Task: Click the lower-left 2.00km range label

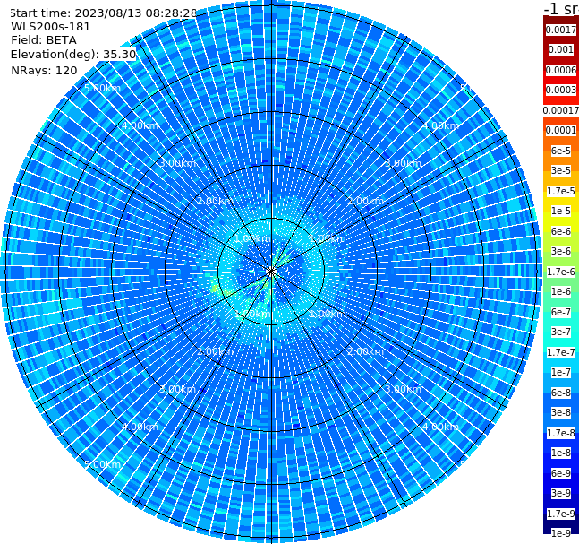Action: (216, 351)
